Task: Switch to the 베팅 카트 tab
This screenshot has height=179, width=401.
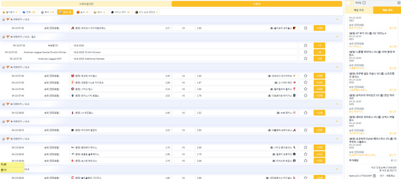Action: (358, 10)
